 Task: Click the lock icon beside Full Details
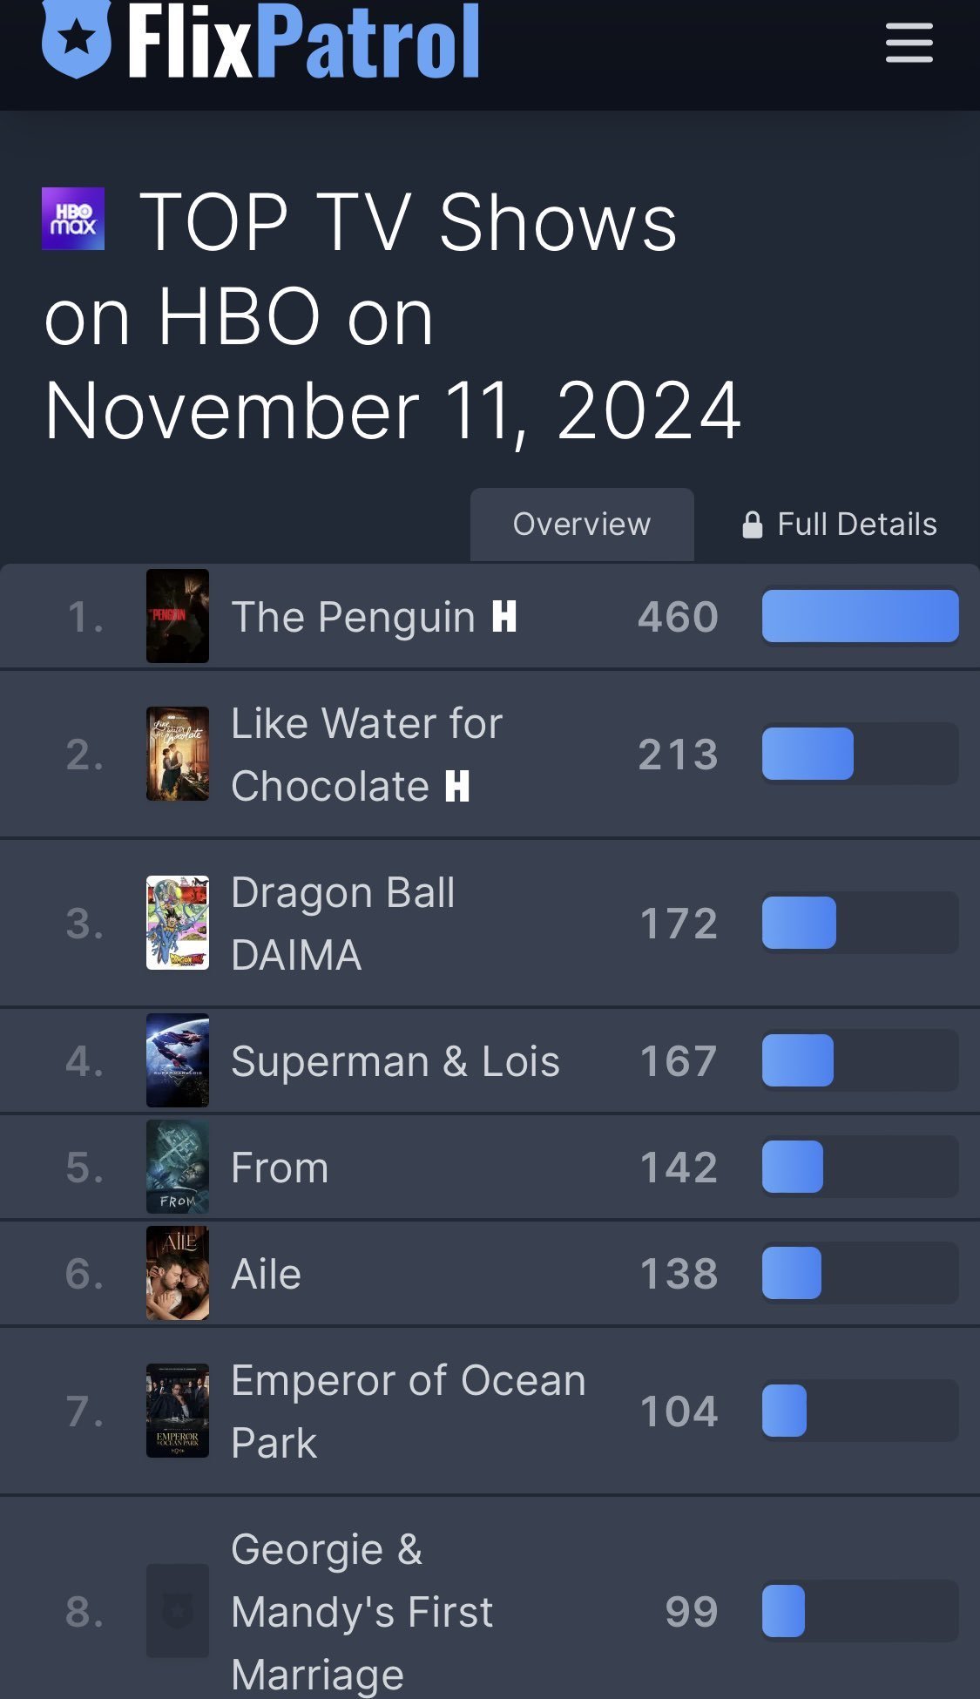point(752,525)
